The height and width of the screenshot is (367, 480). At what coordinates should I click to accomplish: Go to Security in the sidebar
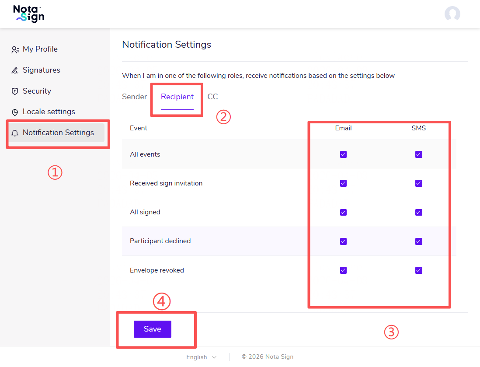pyautogui.click(x=37, y=91)
